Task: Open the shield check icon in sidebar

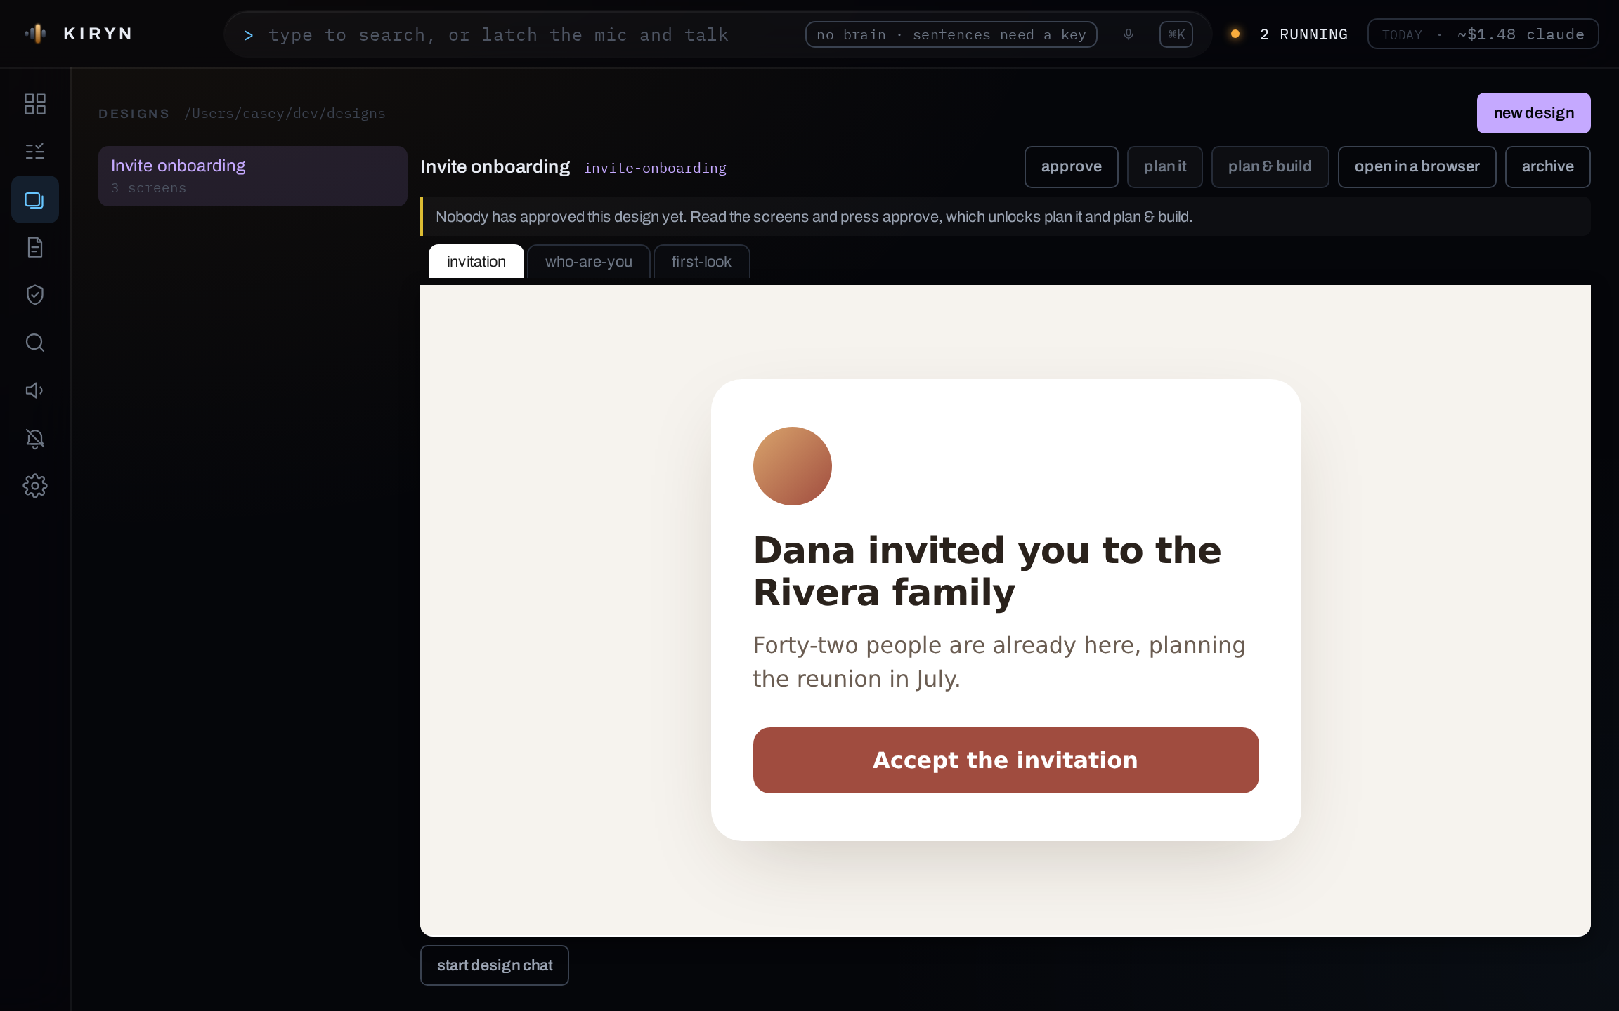Action: [x=35, y=295]
